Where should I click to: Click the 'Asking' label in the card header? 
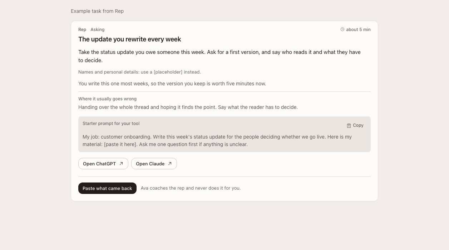tap(98, 30)
